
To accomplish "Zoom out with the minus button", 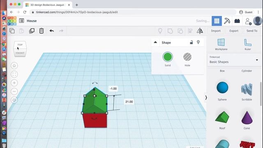I will coord(14,91).
